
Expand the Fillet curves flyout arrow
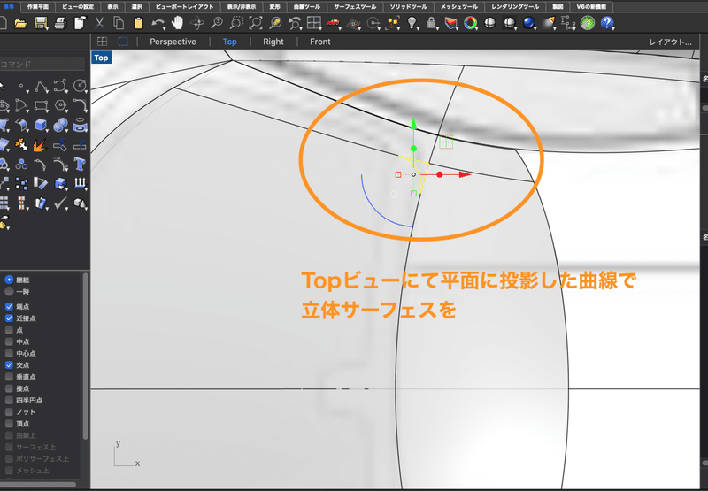[x=86, y=111]
